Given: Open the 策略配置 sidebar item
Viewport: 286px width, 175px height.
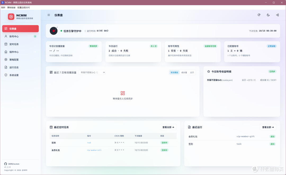Looking at the screenshot, I should click(x=20, y=59).
